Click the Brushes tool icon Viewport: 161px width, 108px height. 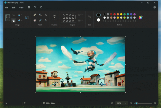point(54,16)
